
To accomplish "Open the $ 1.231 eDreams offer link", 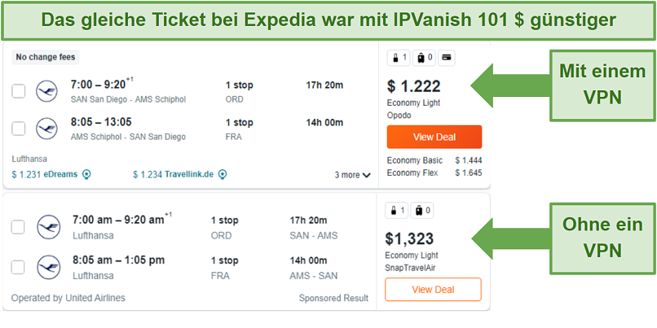I will pyautogui.click(x=45, y=174).
